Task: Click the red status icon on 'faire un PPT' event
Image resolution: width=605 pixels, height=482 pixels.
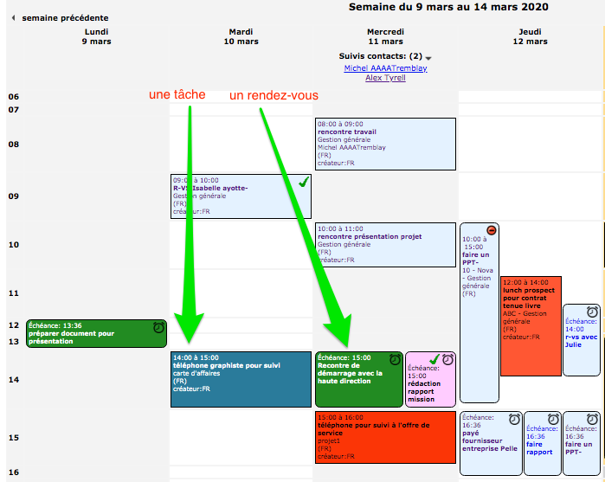Action: [492, 231]
